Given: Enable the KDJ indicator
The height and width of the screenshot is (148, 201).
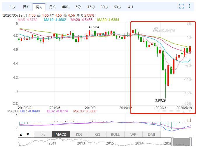Looking at the screenshot, I should pos(79,135).
